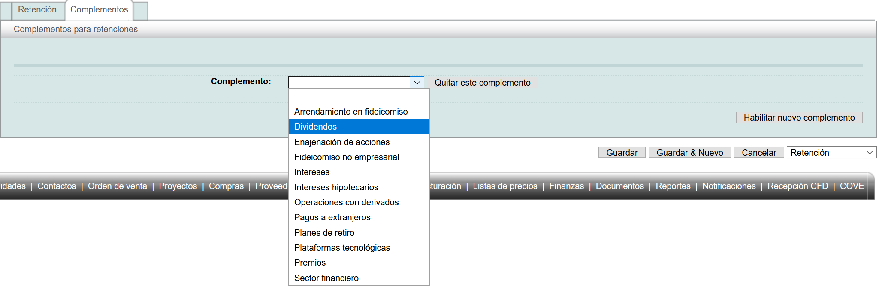Click Quitar este complemento button
Viewport: 879px width, 287px height.
point(482,83)
